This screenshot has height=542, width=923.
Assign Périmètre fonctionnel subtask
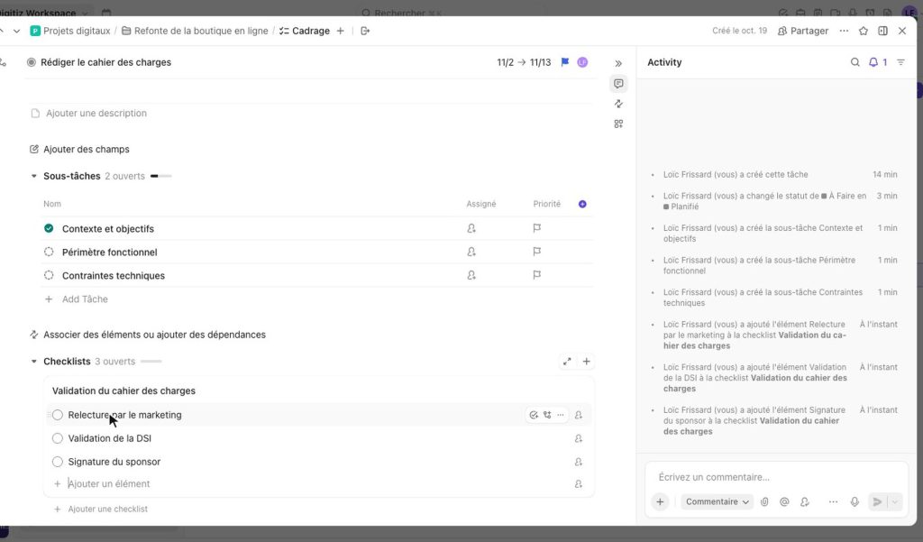point(471,253)
